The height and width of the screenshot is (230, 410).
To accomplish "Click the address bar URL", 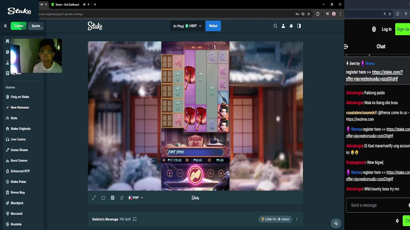I will pyautogui.click(x=61, y=14).
